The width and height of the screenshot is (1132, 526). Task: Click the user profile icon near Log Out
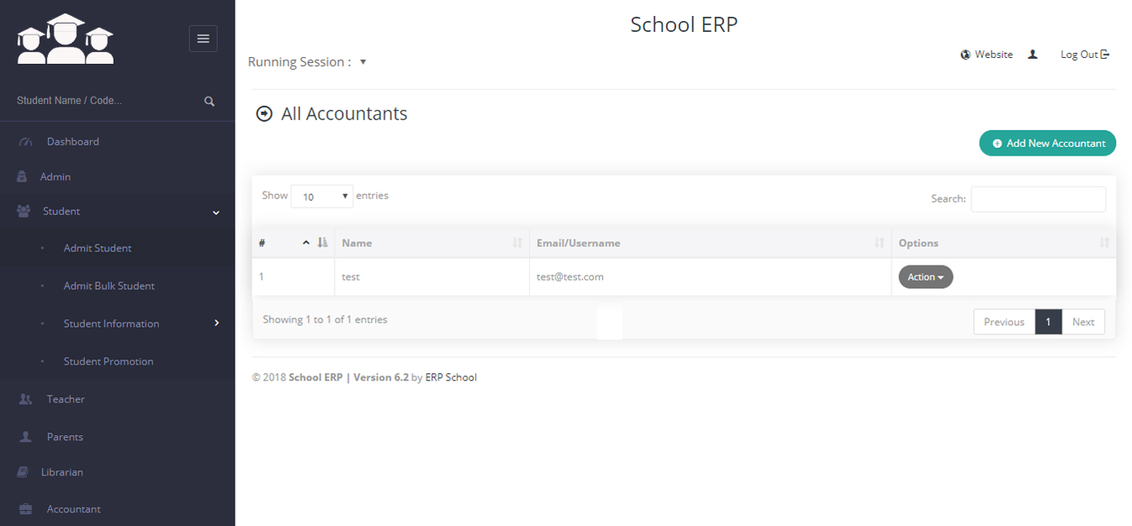[1033, 55]
